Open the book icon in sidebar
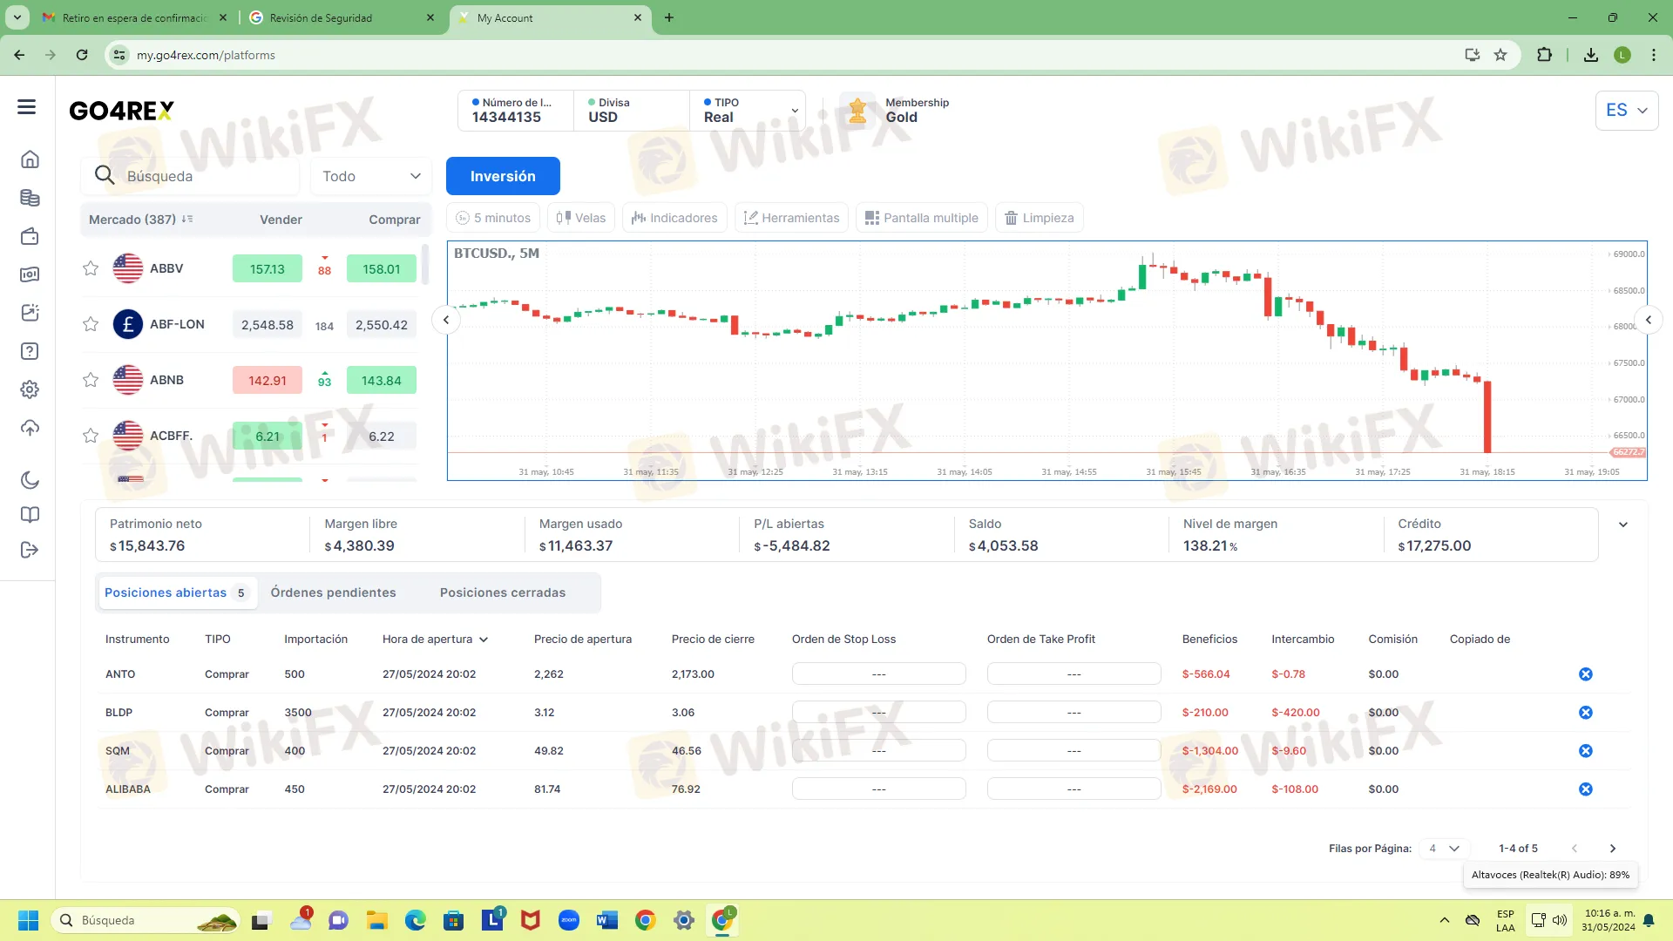 pos(30,515)
